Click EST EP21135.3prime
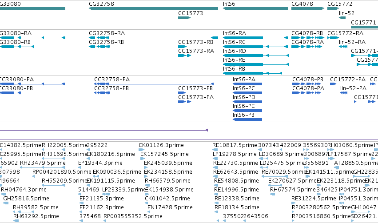 [81, 203]
